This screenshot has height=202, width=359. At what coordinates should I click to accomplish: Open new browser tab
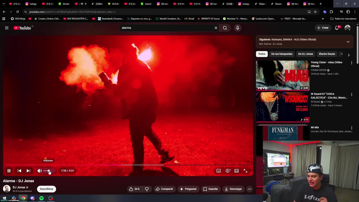tap(321, 4)
